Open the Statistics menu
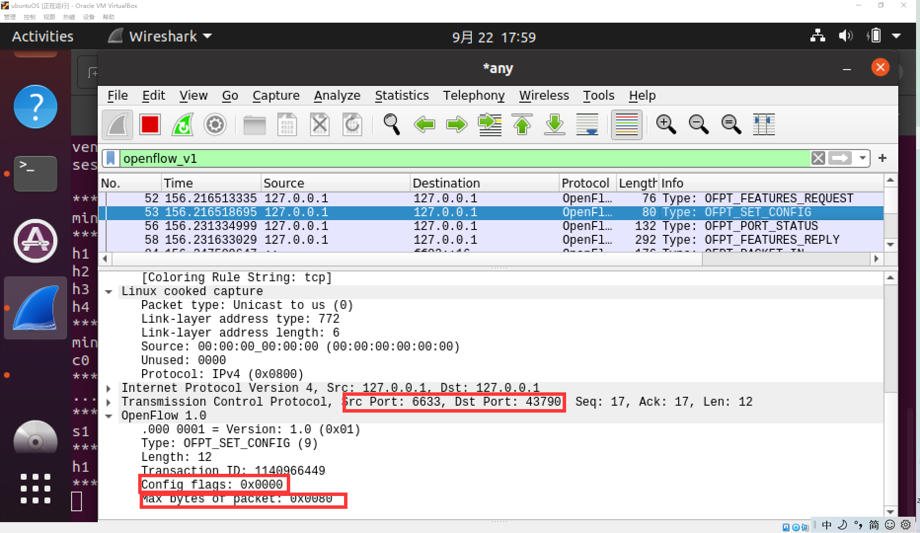Screen dimensions: 920x533 (402, 95)
